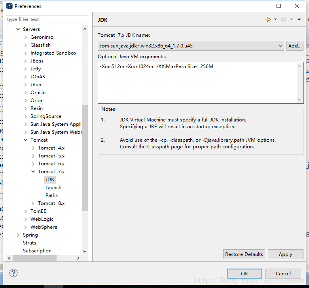Click the tree vertical scrollbar thumb
309x288 pixels.
85,158
